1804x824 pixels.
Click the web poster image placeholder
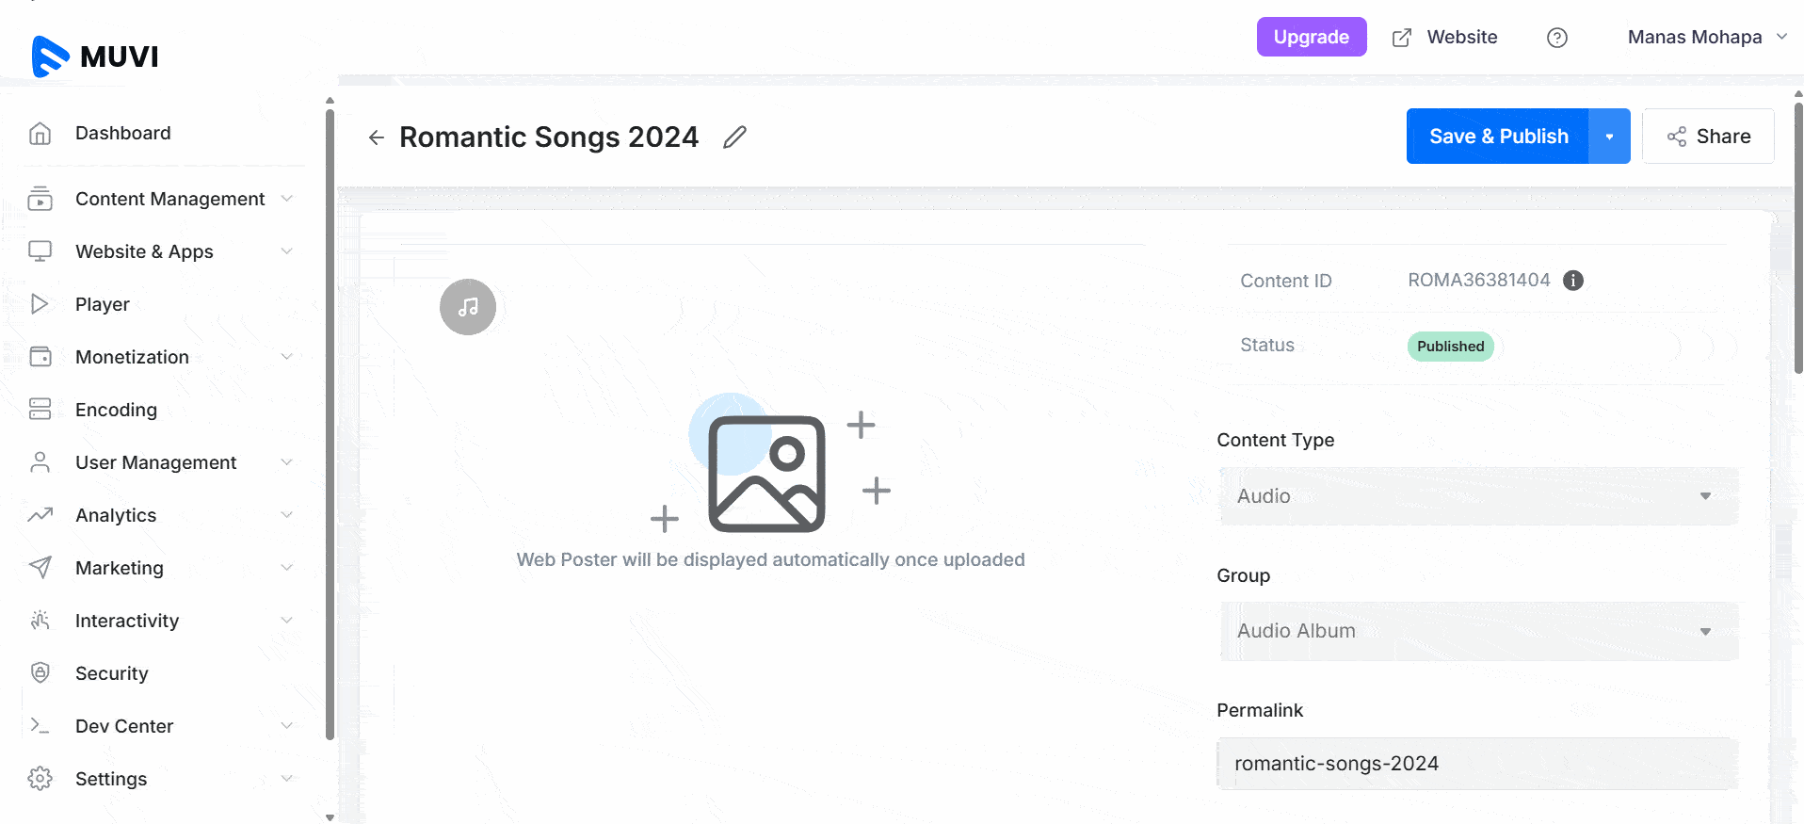[766, 474]
